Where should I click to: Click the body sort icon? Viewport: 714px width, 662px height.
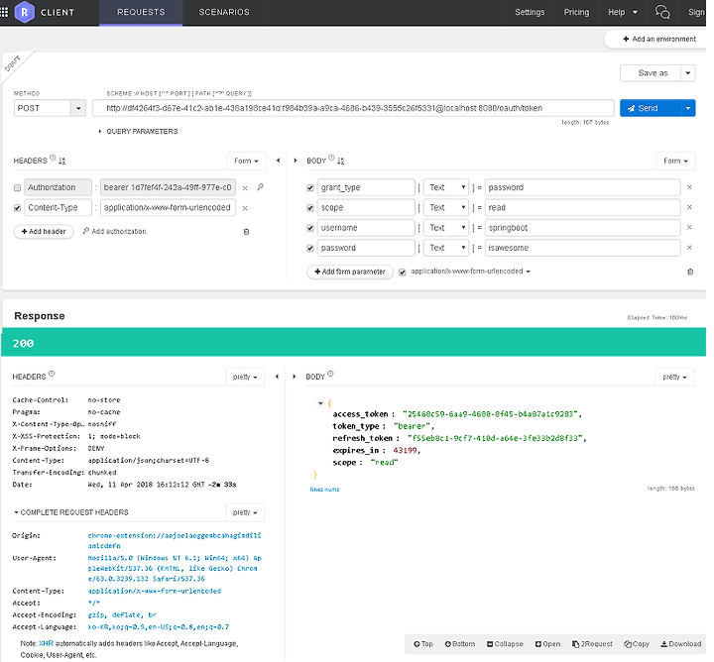(x=340, y=162)
